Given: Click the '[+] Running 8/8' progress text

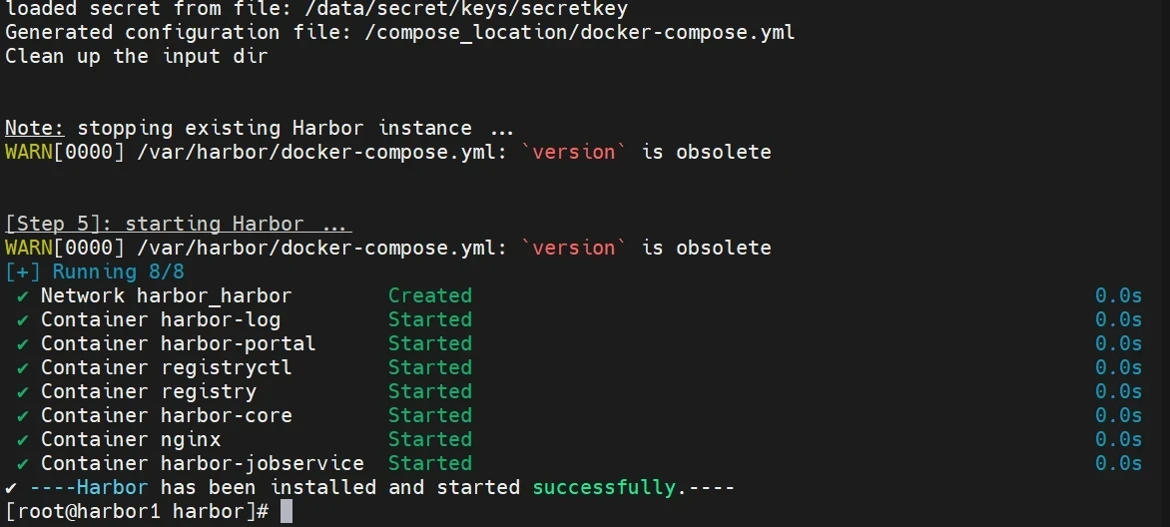Looking at the screenshot, I should point(95,271).
